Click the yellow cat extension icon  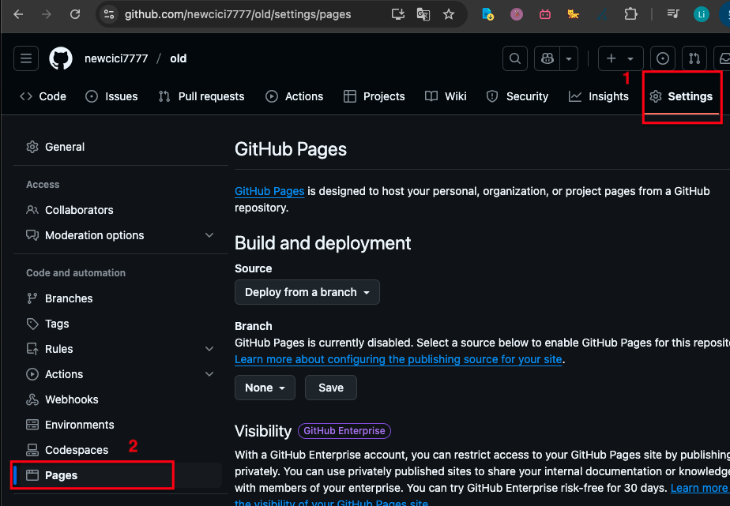[573, 14]
